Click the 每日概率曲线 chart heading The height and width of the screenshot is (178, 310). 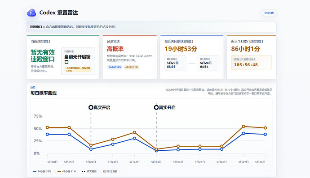(x=44, y=93)
